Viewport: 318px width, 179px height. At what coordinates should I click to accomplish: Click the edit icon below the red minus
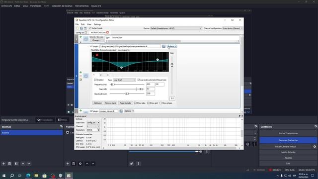tap(80, 80)
